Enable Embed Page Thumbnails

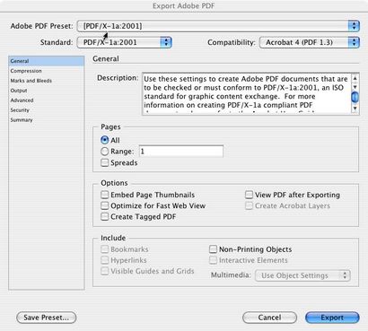[x=104, y=195]
